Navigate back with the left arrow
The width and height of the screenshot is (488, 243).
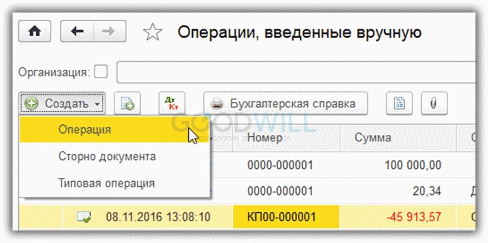77,31
